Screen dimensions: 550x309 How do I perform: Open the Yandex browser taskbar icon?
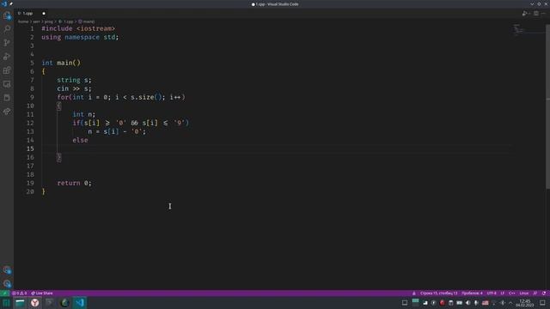click(x=34, y=303)
